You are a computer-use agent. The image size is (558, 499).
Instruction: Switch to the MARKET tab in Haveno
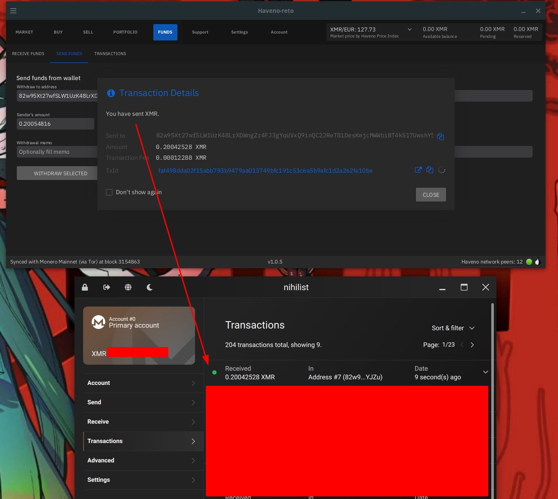pyautogui.click(x=24, y=32)
